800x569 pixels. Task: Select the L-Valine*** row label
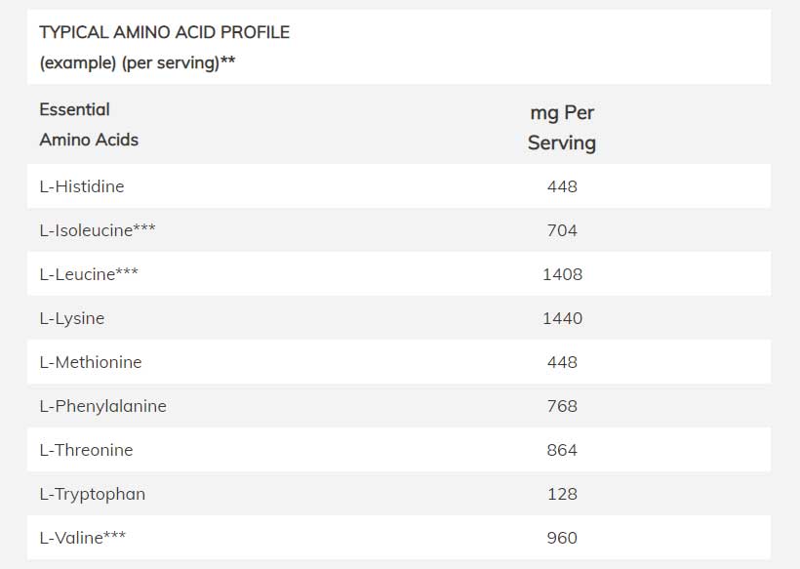[x=83, y=538]
